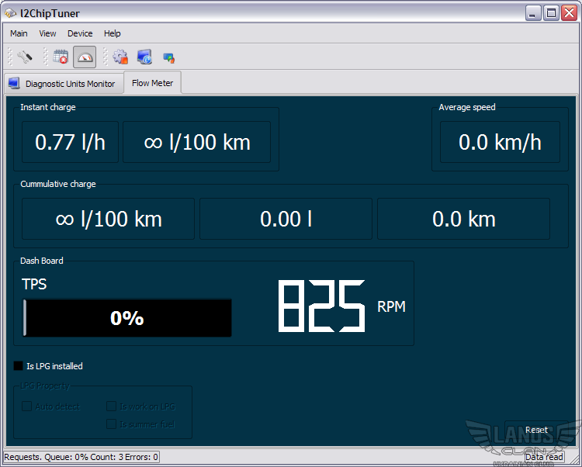Open the Main menu
The width and height of the screenshot is (582, 467).
19,33
